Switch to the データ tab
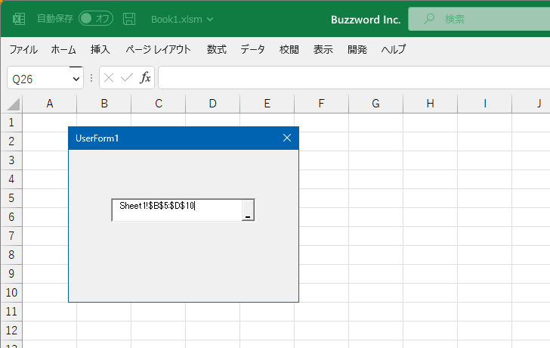Image resolution: width=550 pixels, height=348 pixels. click(x=252, y=49)
